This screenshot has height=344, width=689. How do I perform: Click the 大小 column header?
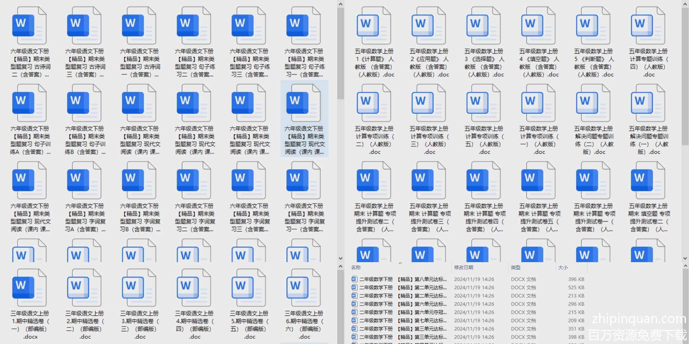(563, 267)
